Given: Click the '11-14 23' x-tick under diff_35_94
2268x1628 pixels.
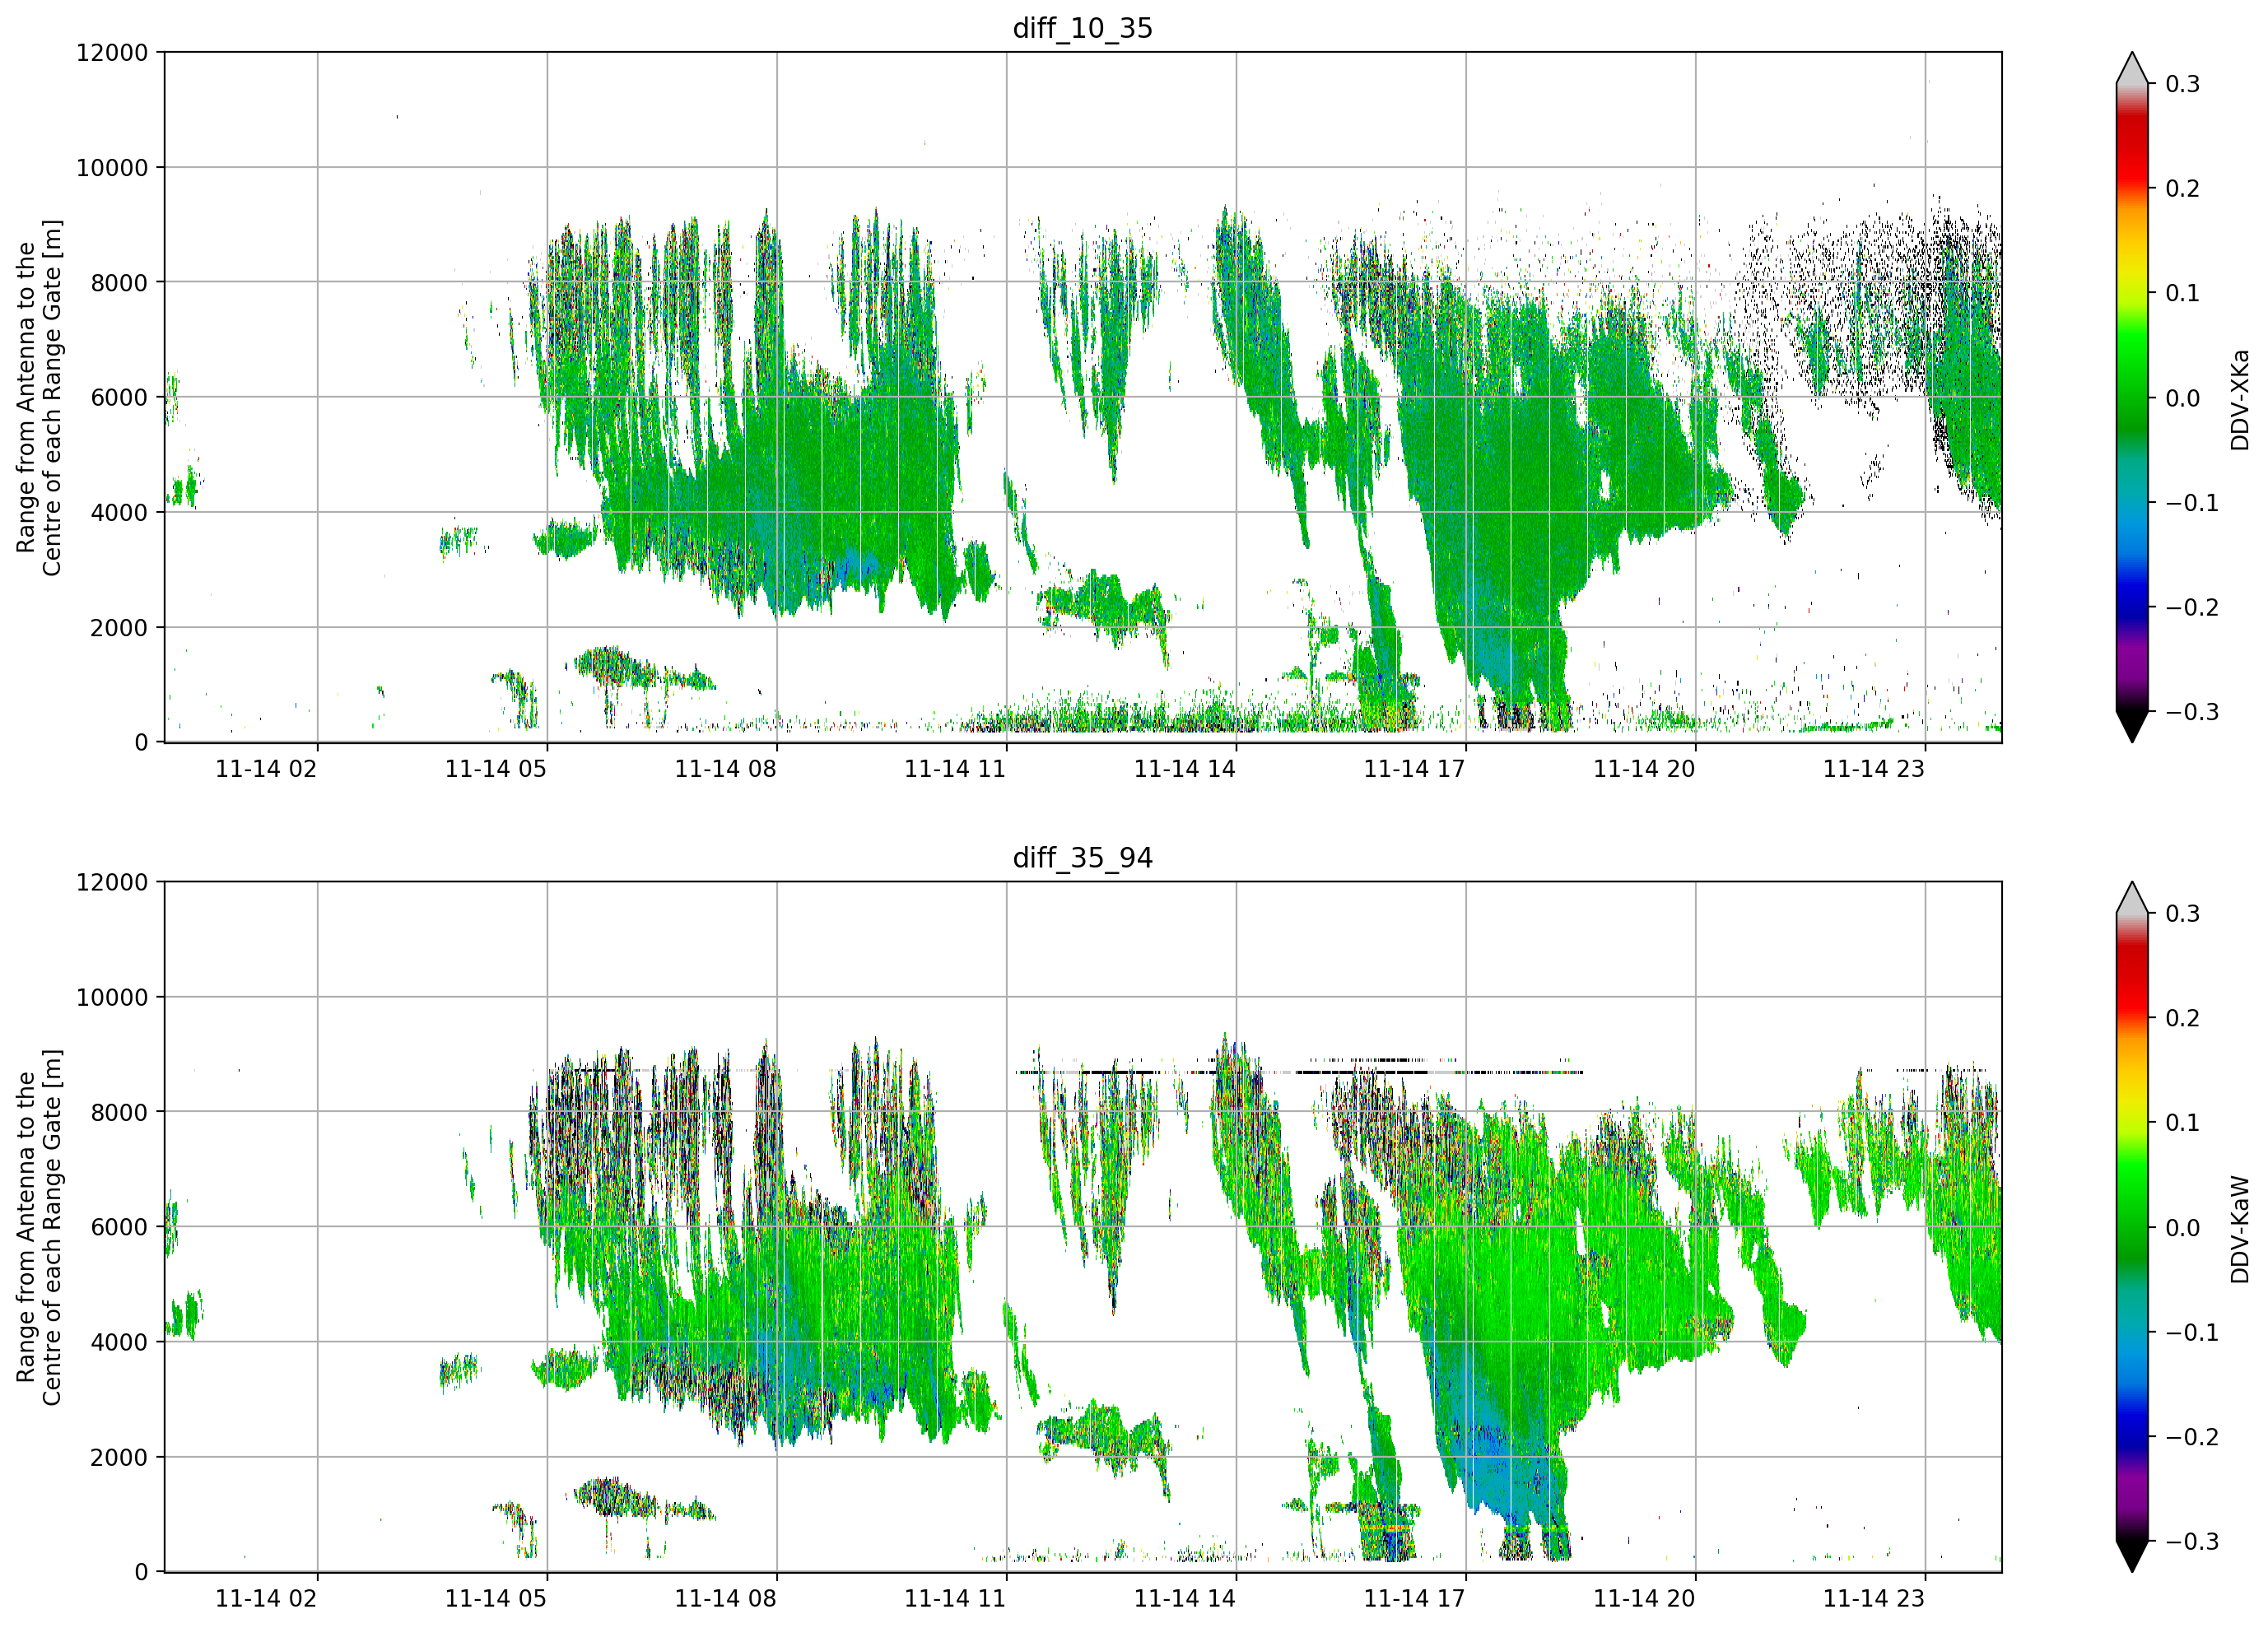Looking at the screenshot, I should click(x=1874, y=1599).
